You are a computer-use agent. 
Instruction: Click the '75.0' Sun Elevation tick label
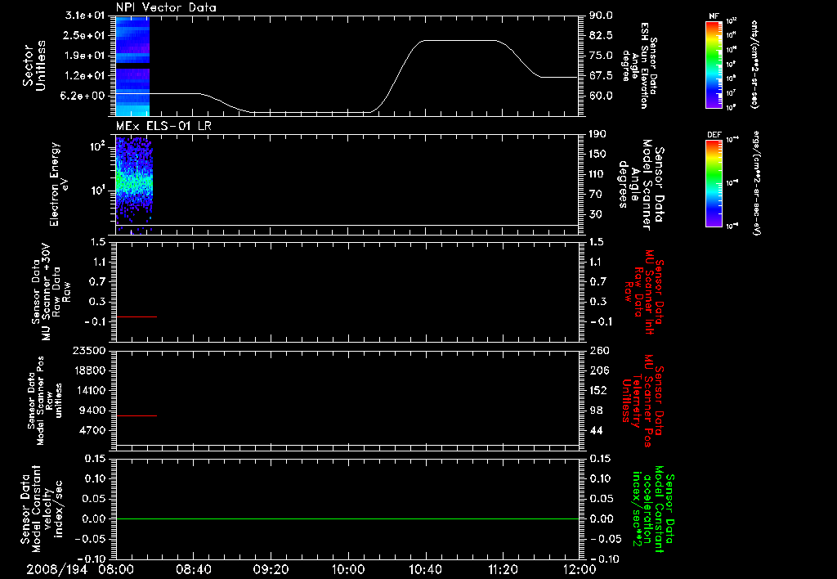(x=601, y=56)
